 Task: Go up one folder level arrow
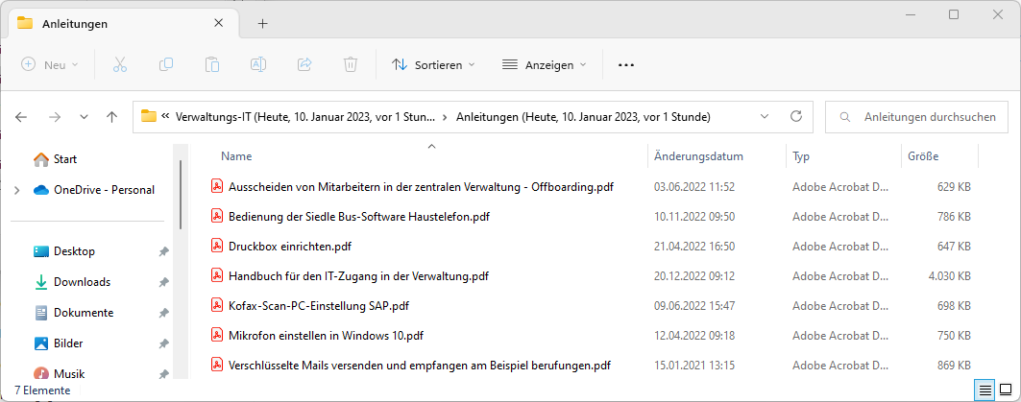point(112,117)
